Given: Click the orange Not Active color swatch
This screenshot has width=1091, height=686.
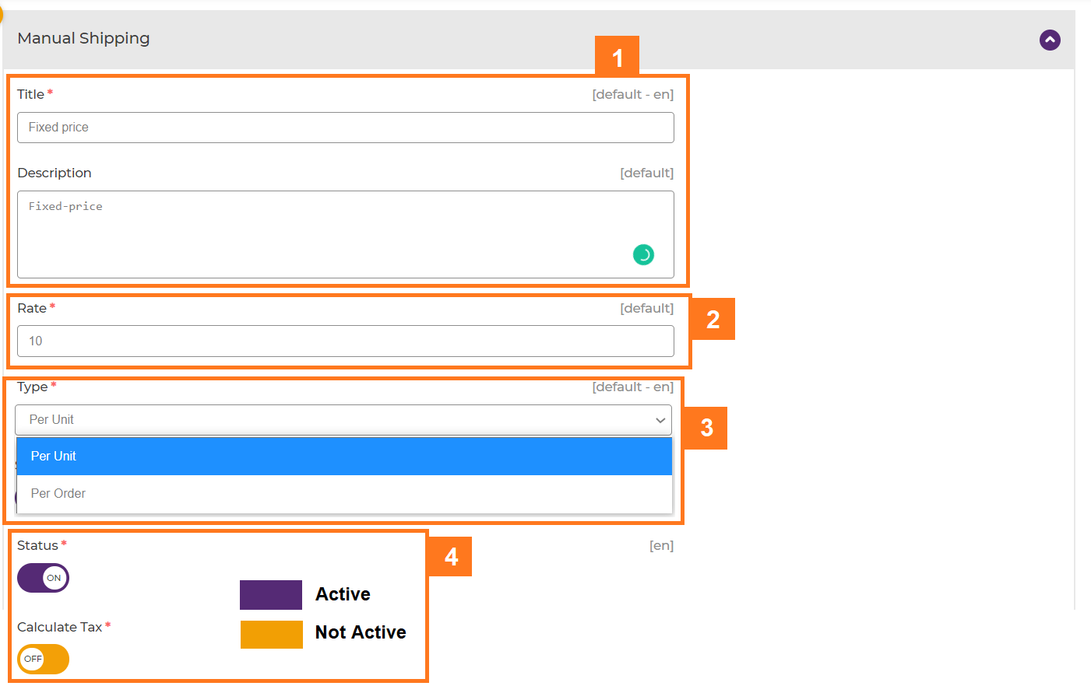Looking at the screenshot, I should point(271,634).
